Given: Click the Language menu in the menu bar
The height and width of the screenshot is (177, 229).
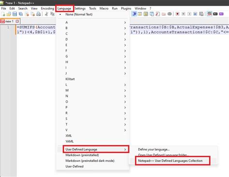Looking at the screenshot, I should click(64, 9).
